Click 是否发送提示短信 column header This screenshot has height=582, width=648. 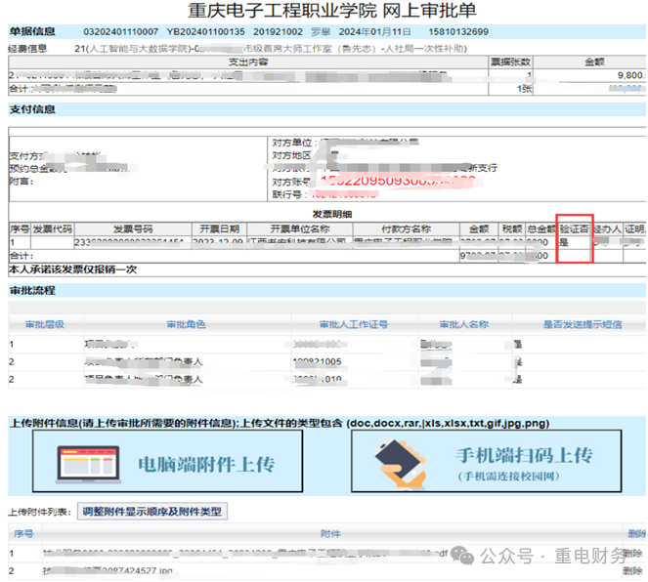(x=583, y=325)
